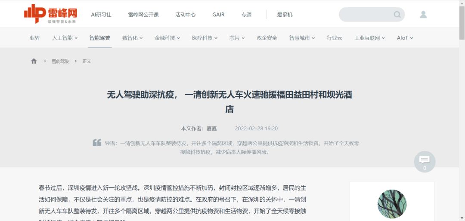Open the GAIR link
Viewport: 465px width, 221px height.
point(218,15)
